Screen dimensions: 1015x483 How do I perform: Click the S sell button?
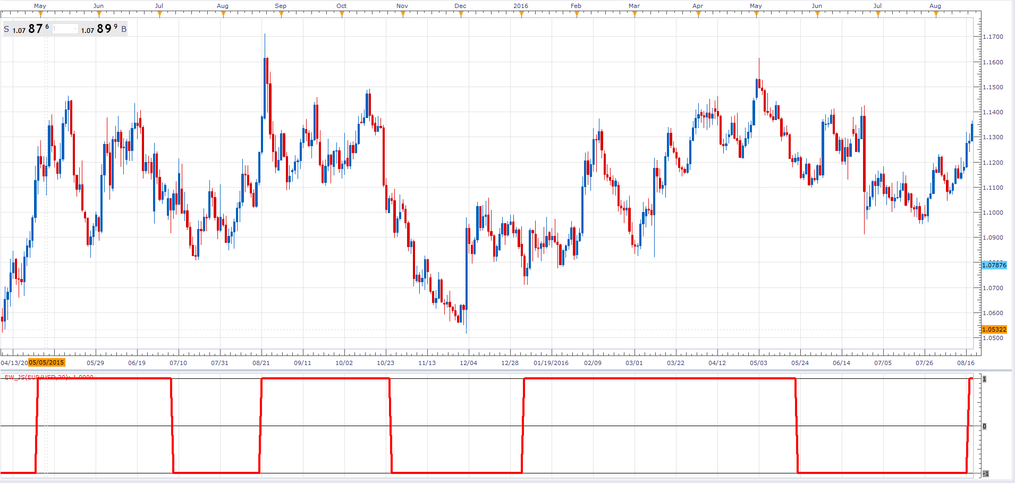6,29
